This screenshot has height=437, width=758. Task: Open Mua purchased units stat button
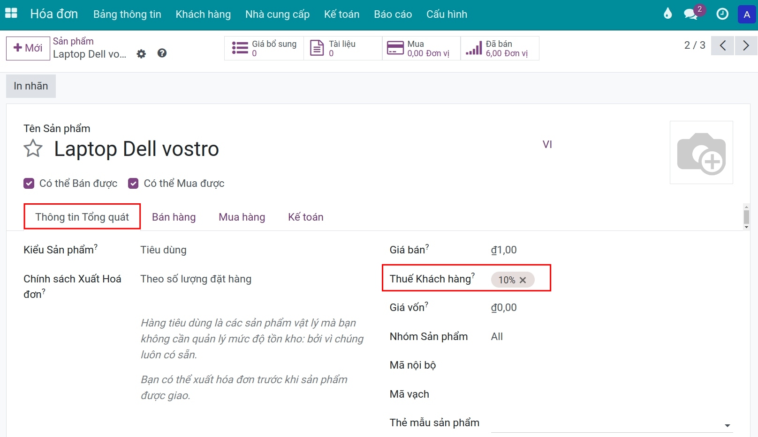pyautogui.click(x=421, y=48)
